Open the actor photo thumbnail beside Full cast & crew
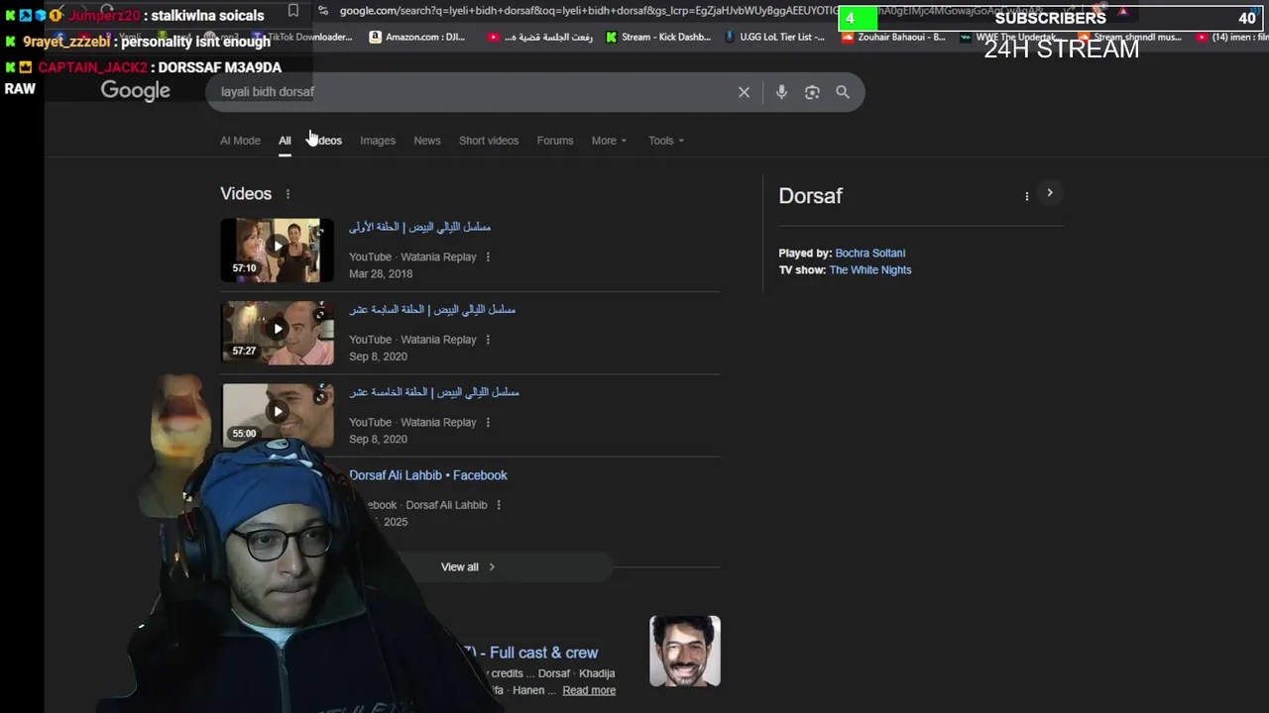The height and width of the screenshot is (713, 1269). pyautogui.click(x=685, y=651)
